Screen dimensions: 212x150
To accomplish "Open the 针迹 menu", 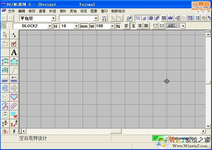I will [x=52, y=11].
